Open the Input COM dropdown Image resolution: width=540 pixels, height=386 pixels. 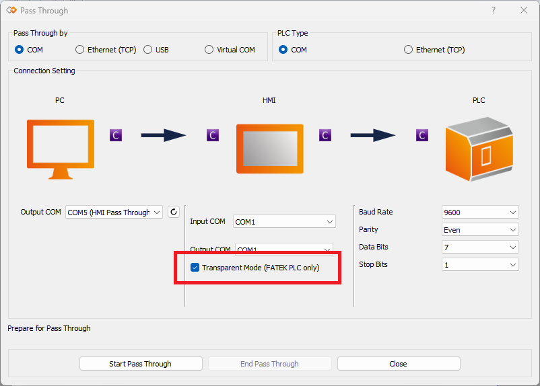click(x=284, y=222)
